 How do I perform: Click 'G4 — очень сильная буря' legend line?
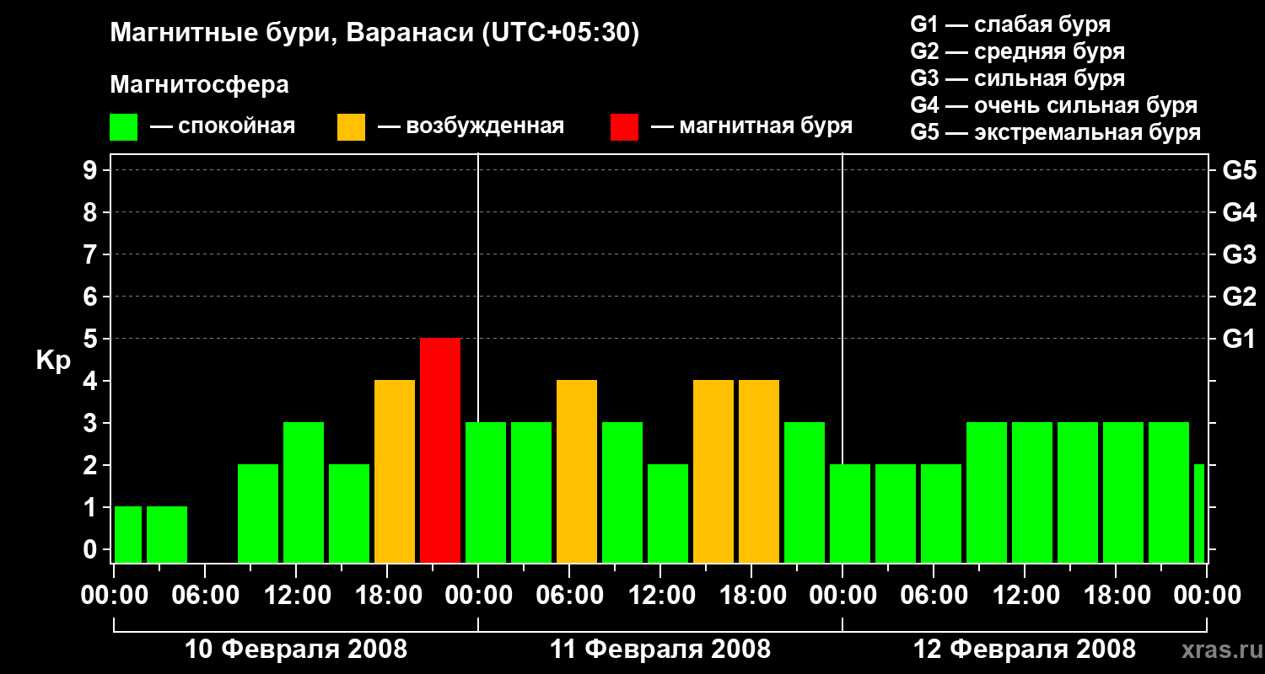[x=1054, y=105]
